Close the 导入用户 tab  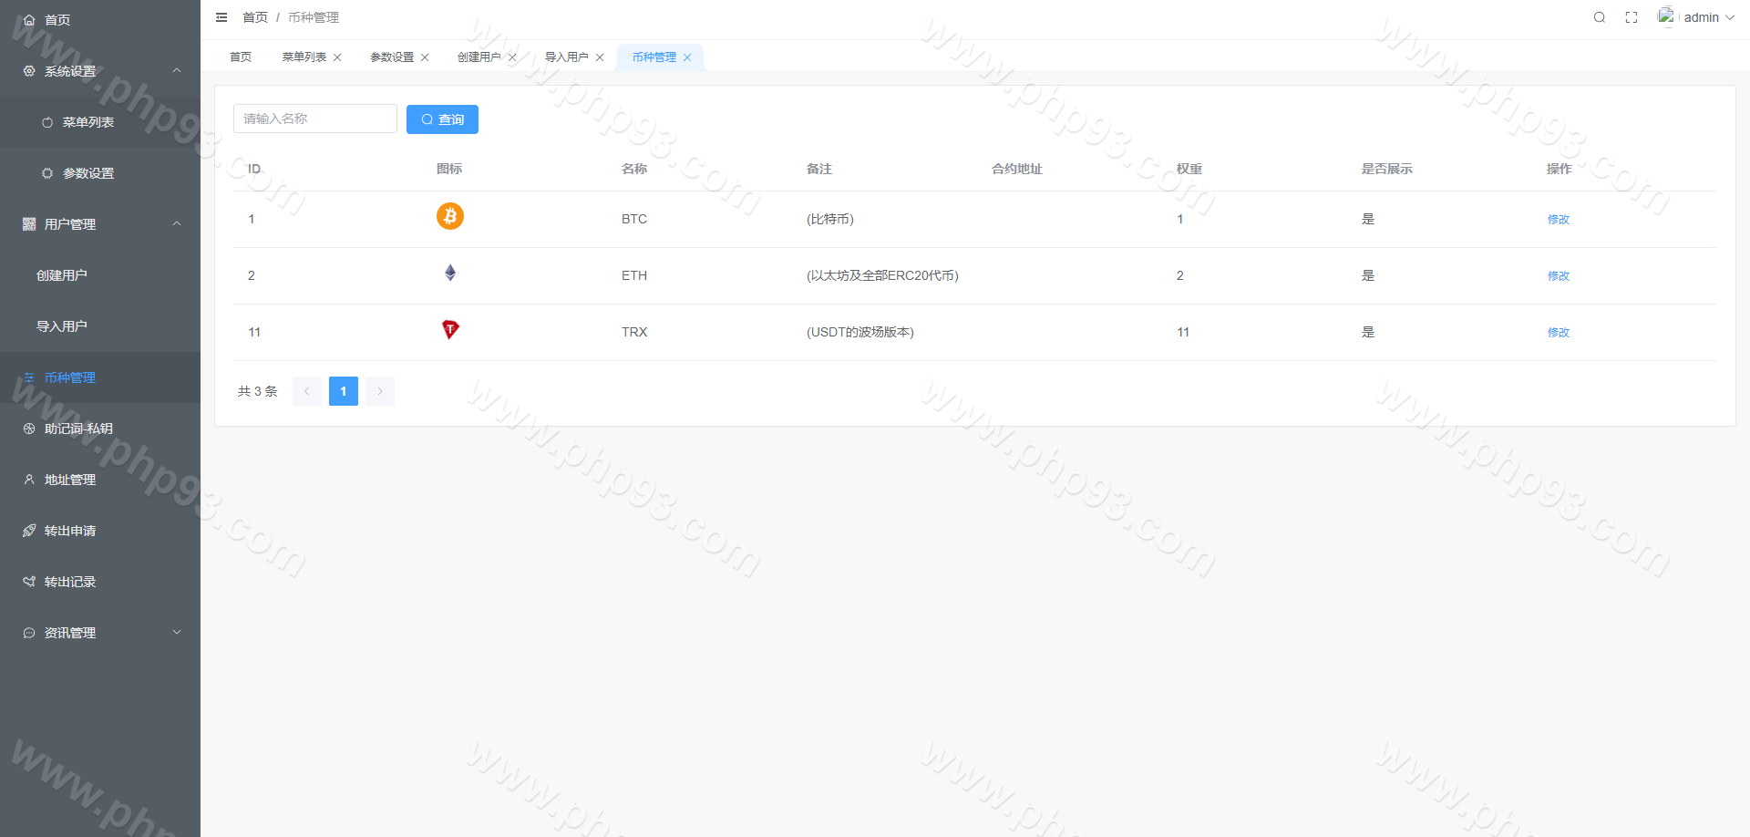[x=600, y=57]
